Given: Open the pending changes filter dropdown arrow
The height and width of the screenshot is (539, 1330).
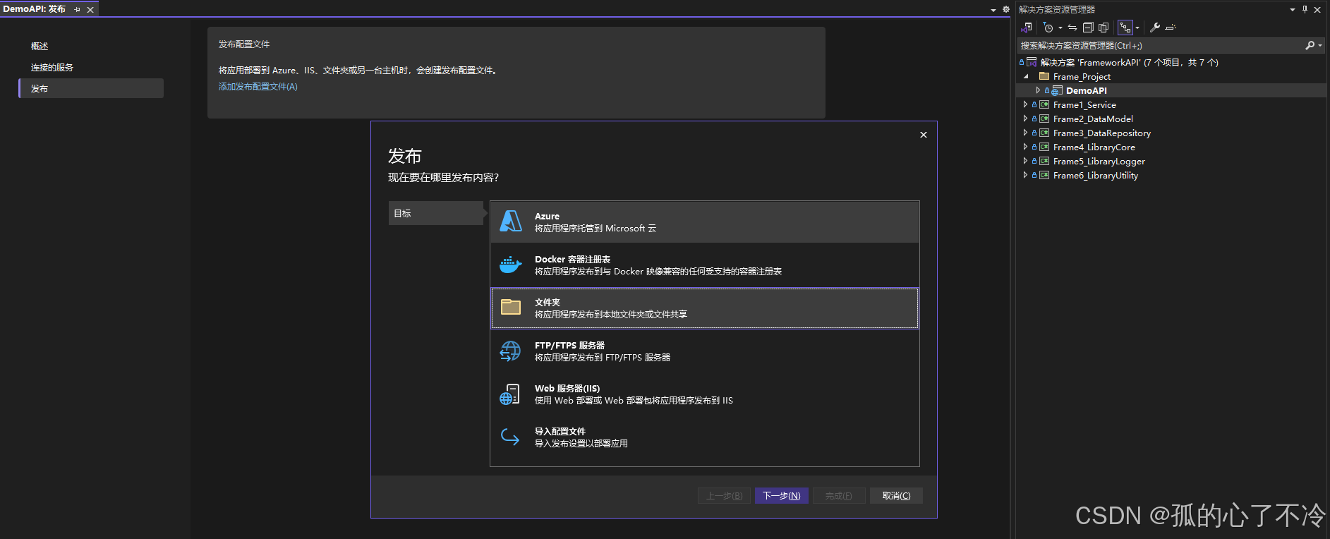Looking at the screenshot, I should [1060, 28].
